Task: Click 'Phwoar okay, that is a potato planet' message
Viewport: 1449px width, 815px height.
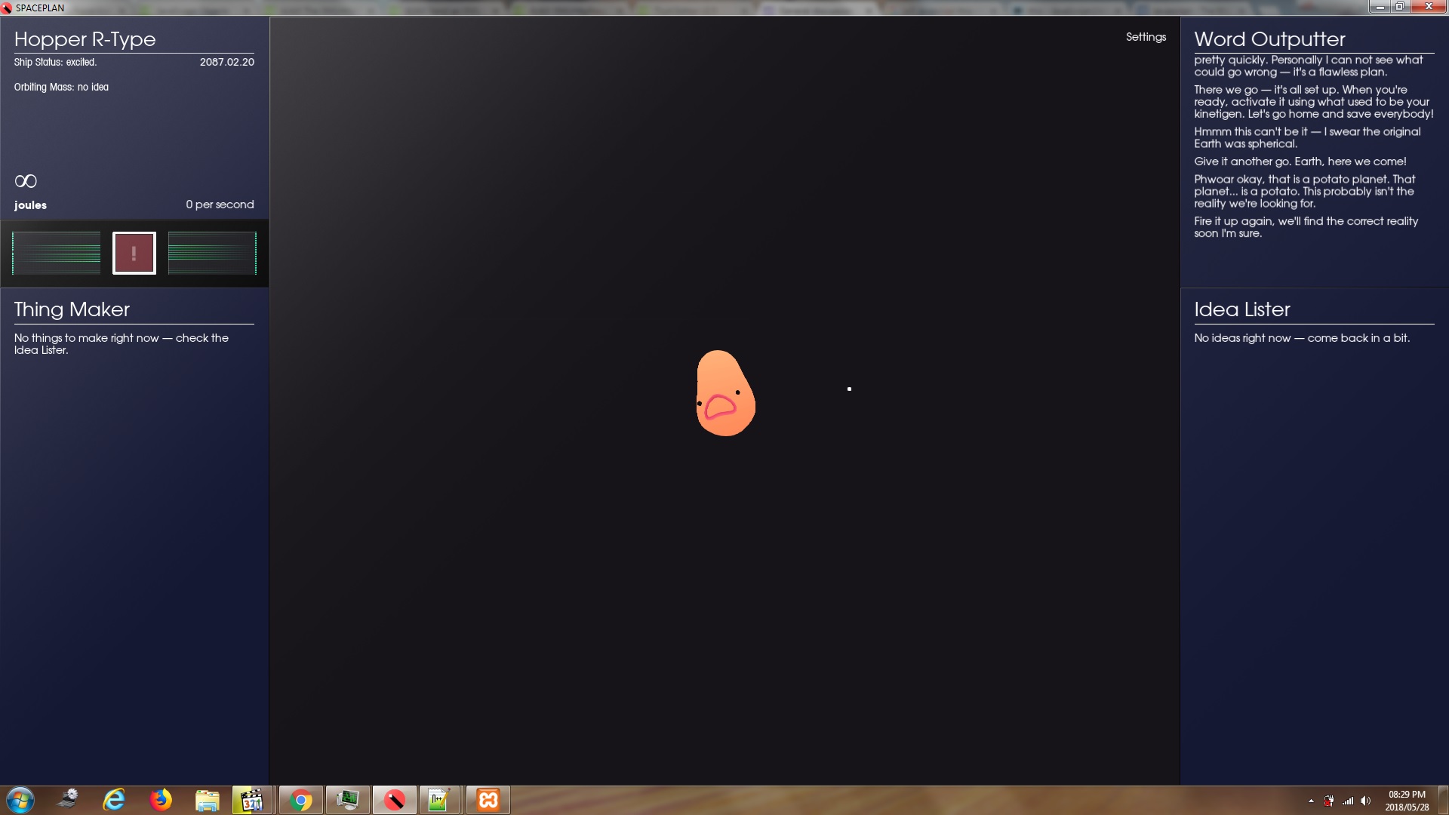Action: [1305, 191]
